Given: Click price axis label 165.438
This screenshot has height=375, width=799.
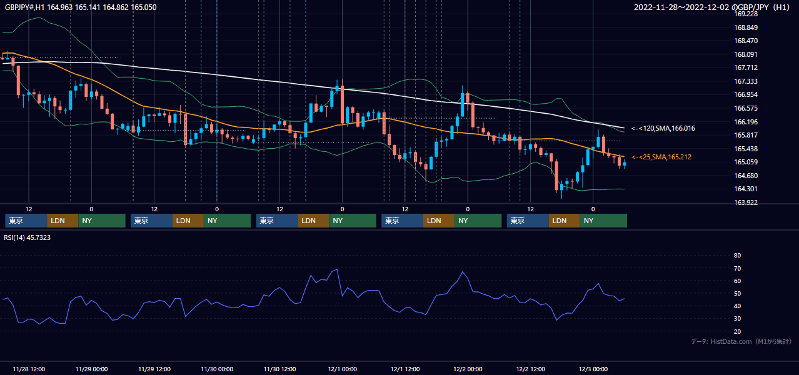Looking at the screenshot, I should (746, 149).
